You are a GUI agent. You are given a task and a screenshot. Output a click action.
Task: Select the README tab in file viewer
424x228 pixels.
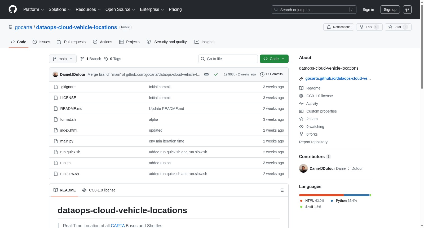(x=65, y=190)
